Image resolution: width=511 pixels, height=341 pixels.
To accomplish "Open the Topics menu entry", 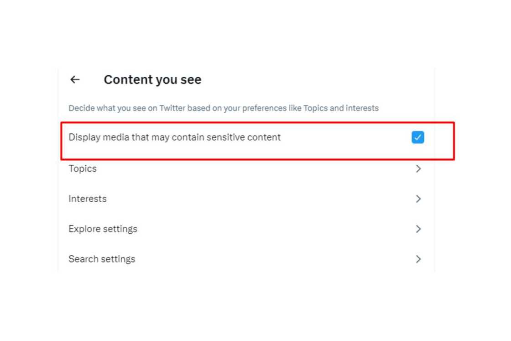I will [x=83, y=169].
